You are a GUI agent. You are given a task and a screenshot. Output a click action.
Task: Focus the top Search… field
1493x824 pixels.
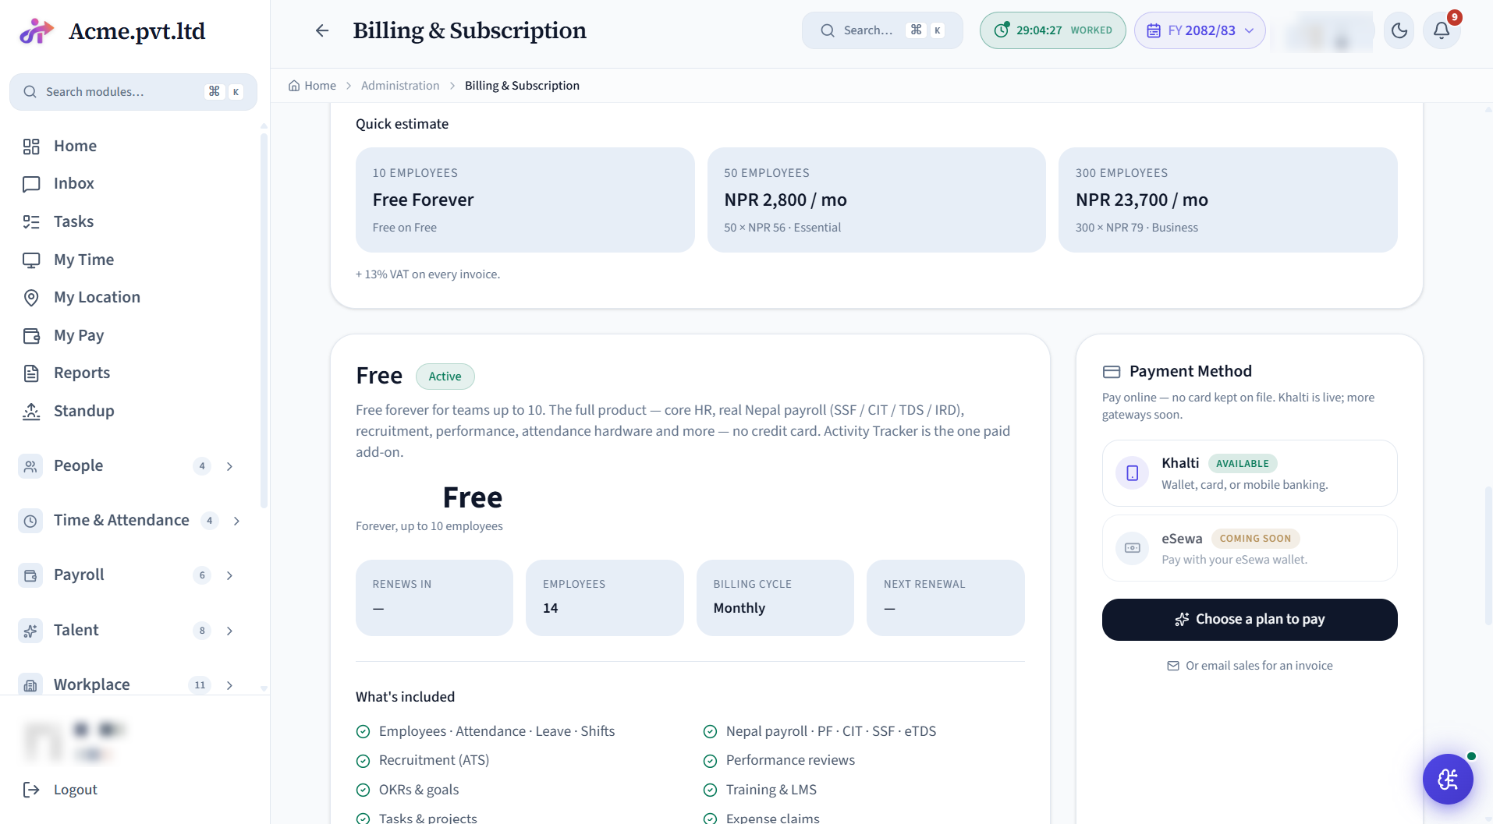(882, 30)
